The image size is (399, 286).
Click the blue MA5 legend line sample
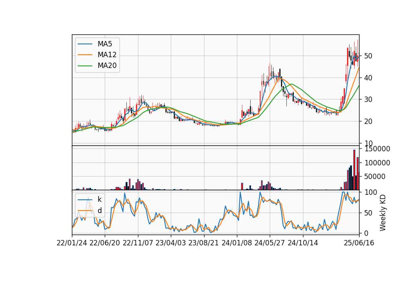coord(85,44)
